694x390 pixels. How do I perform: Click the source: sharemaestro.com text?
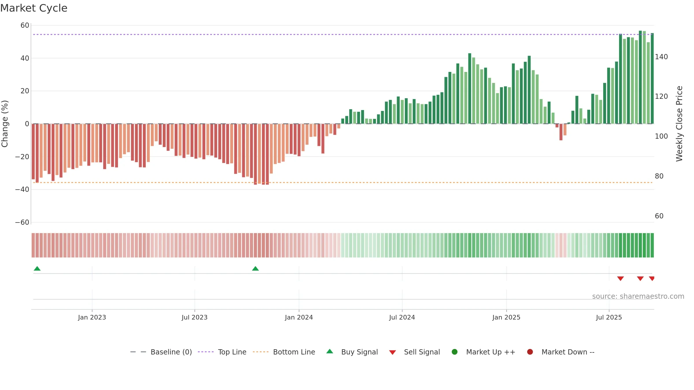(638, 296)
